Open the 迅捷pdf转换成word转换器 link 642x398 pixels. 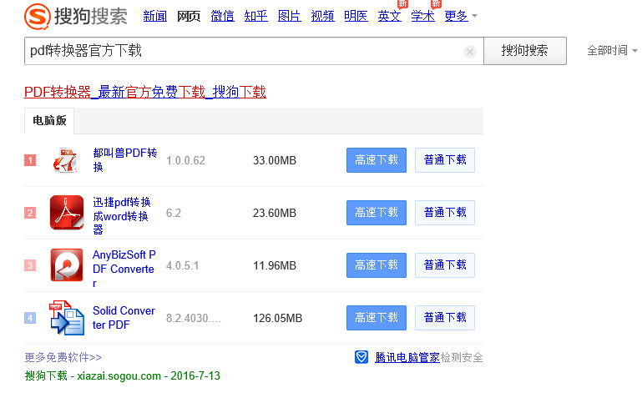pos(122,216)
